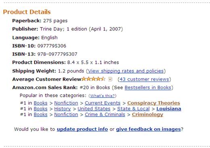Click give feedback on images link

point(148,129)
